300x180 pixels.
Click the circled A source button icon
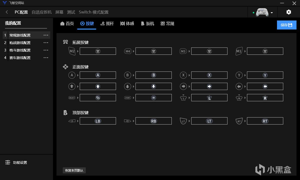pyautogui.click(x=72, y=75)
